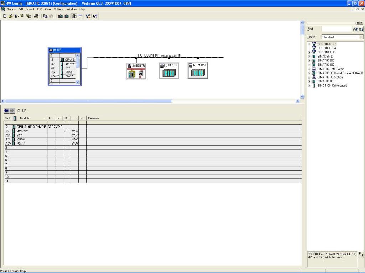The height and width of the screenshot is (273, 365).
Task: Click the Address overview window toolbar icon
Action: click(80, 16)
